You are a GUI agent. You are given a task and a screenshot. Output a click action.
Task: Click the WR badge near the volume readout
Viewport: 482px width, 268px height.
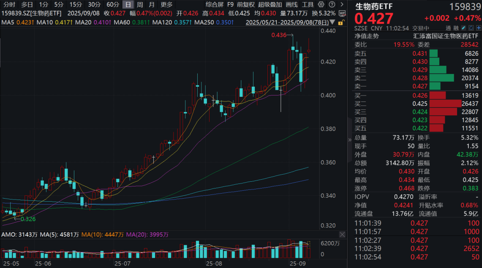tap(341, 13)
